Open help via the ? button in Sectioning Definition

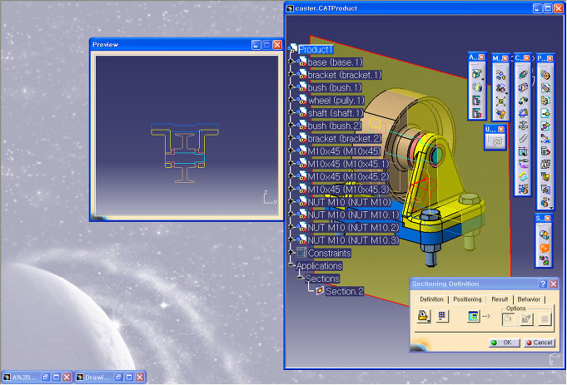click(x=543, y=284)
